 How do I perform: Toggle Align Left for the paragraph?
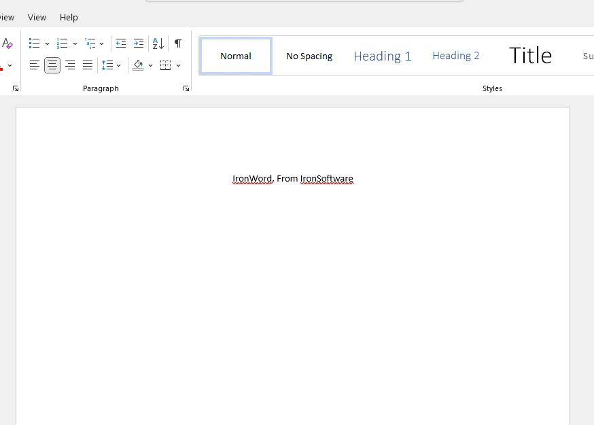[35, 65]
